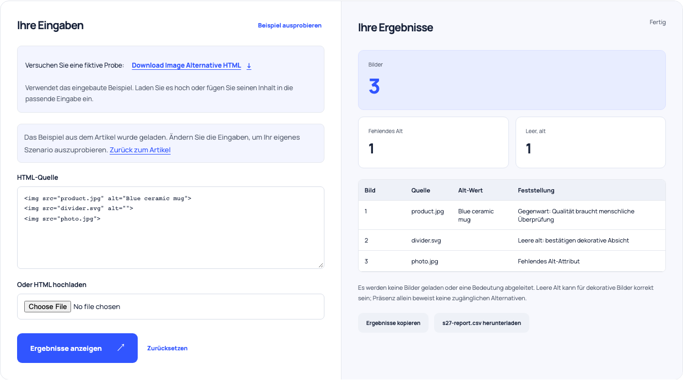Click Beispiel ausprobieren
The width and height of the screenshot is (683, 380).
click(290, 25)
